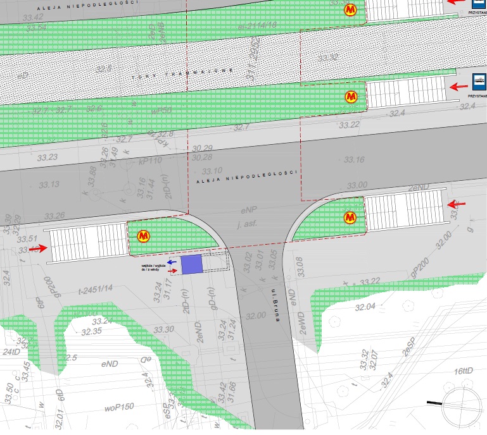This screenshot has width=487, height=435.
Task: Click the rotated elevation value '33.08'
Action: (300, 267)
